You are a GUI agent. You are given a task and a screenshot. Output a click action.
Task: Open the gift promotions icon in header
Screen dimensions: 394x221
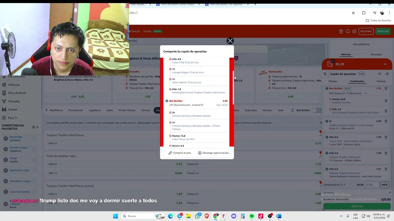click(341, 31)
